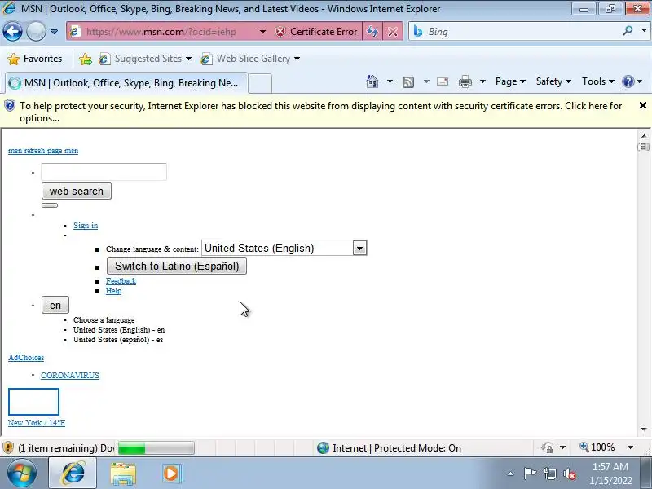652x489 pixels.
Task: Click United States (español) - es text
Action: click(118, 340)
